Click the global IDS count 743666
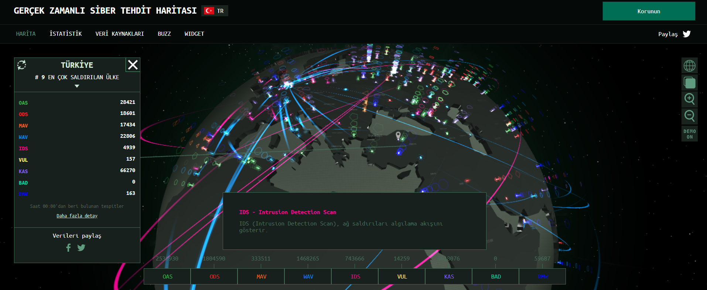 (x=355, y=259)
